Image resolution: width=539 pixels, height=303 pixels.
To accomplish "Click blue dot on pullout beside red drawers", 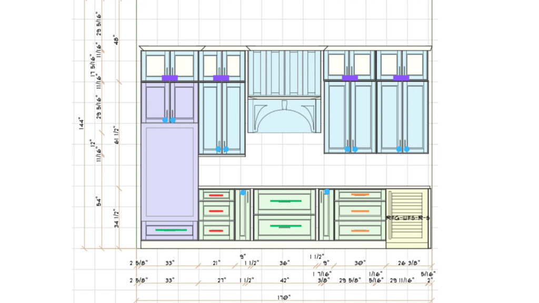I will (x=243, y=193).
